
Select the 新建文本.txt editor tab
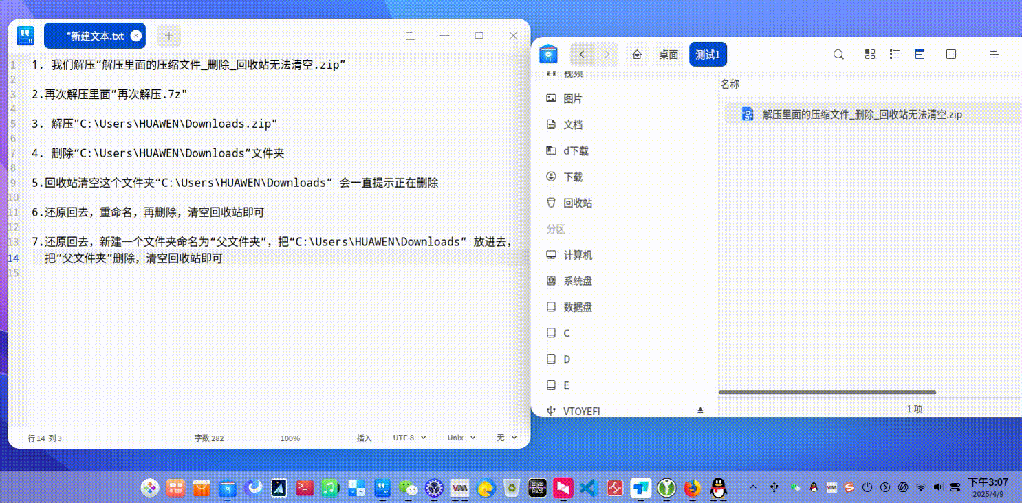click(95, 36)
